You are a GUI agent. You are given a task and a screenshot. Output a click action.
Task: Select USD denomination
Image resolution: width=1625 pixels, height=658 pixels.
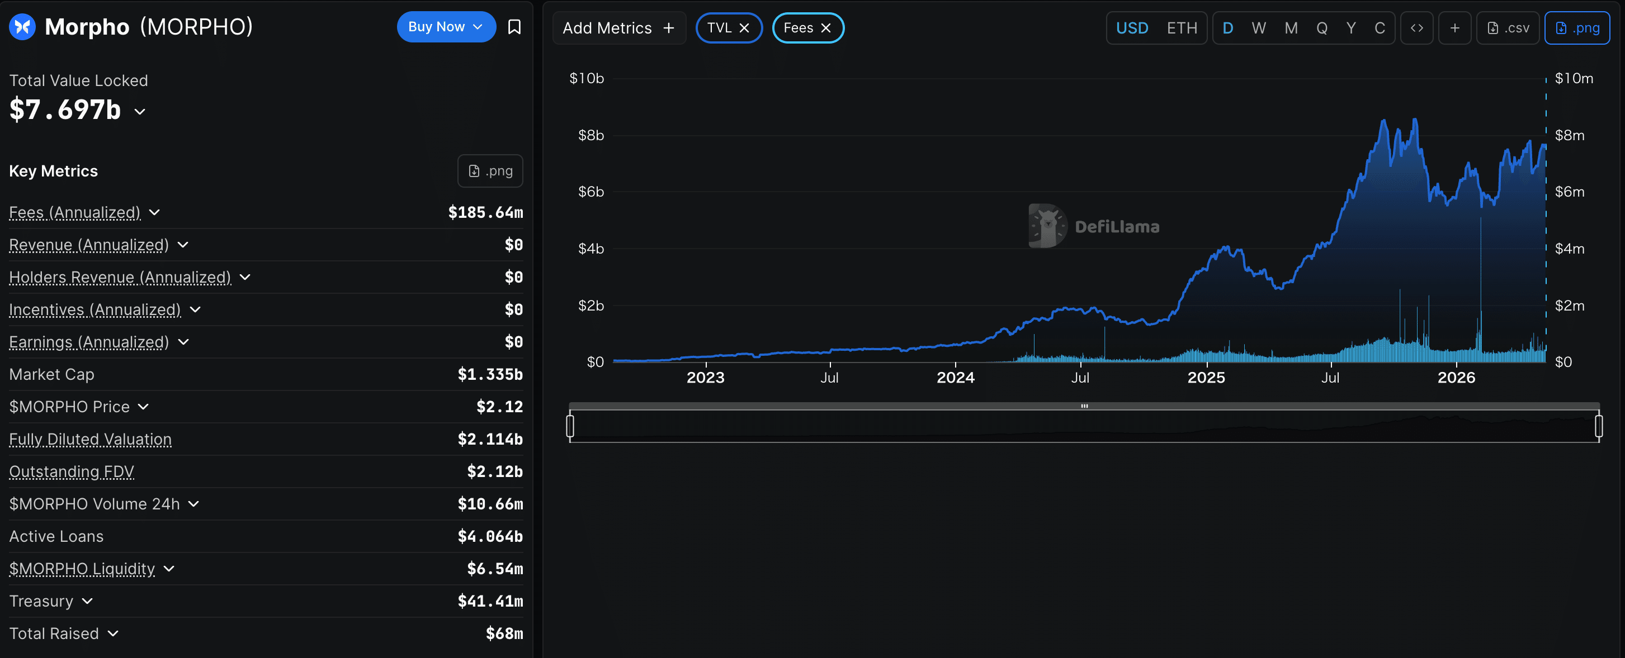1132,28
